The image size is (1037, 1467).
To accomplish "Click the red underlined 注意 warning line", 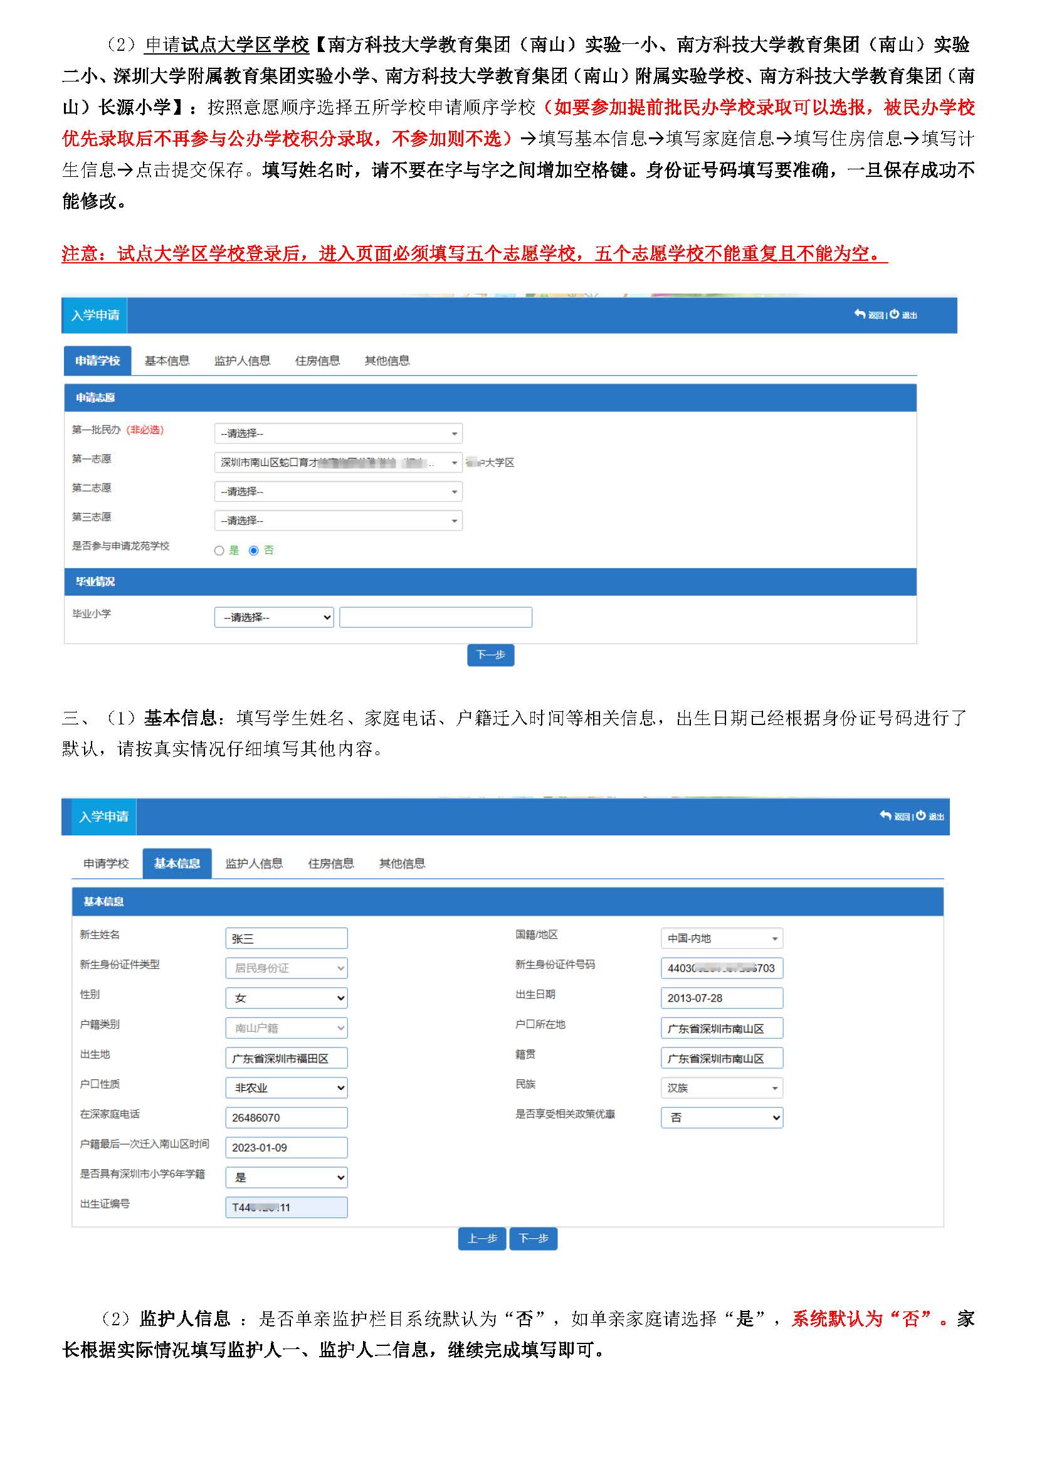I will point(475,253).
